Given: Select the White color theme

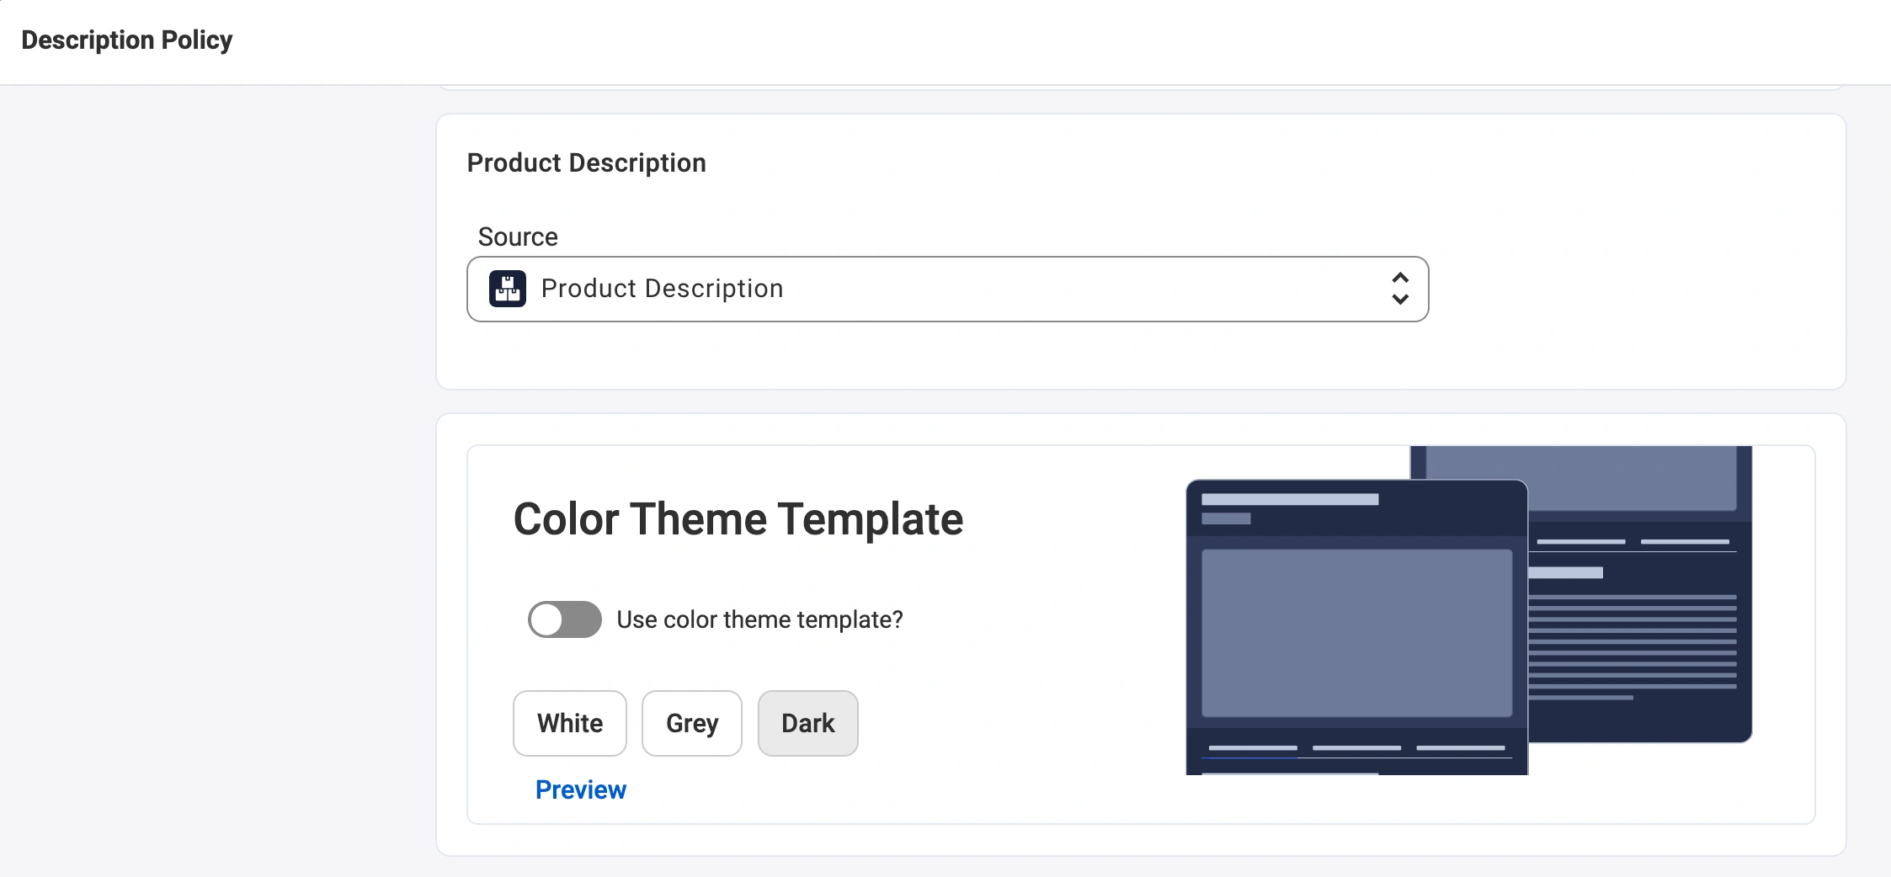Looking at the screenshot, I should tap(570, 723).
